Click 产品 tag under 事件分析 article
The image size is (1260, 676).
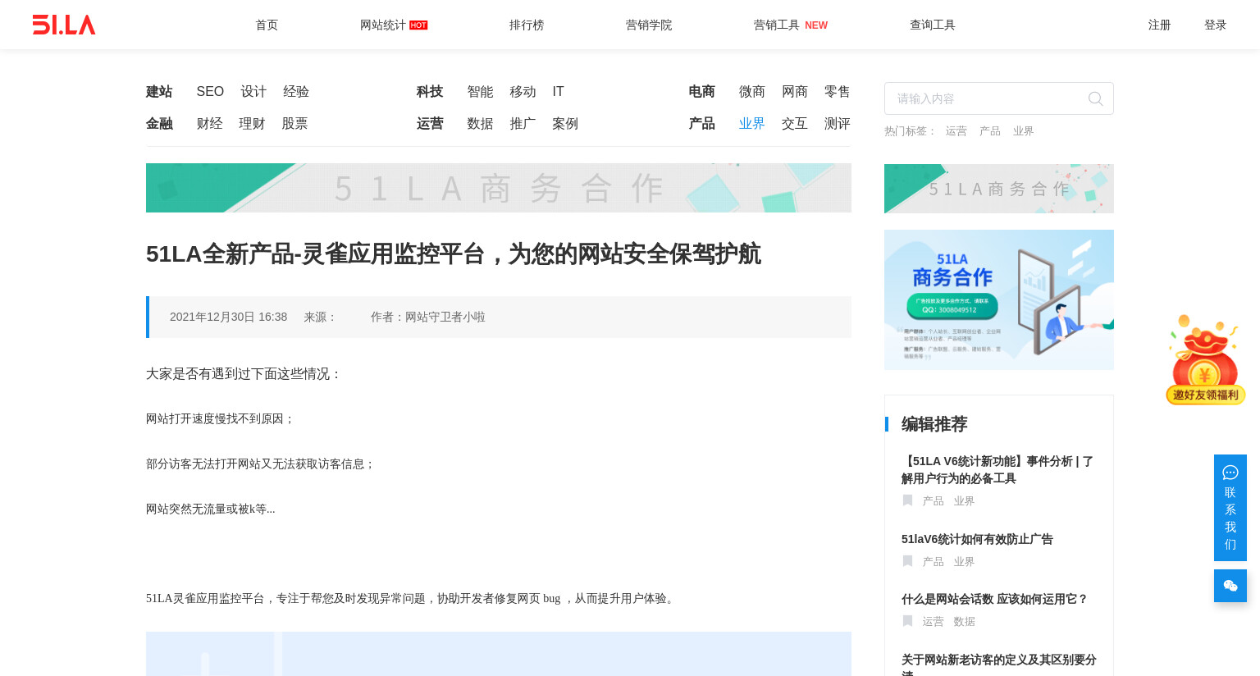933,501
